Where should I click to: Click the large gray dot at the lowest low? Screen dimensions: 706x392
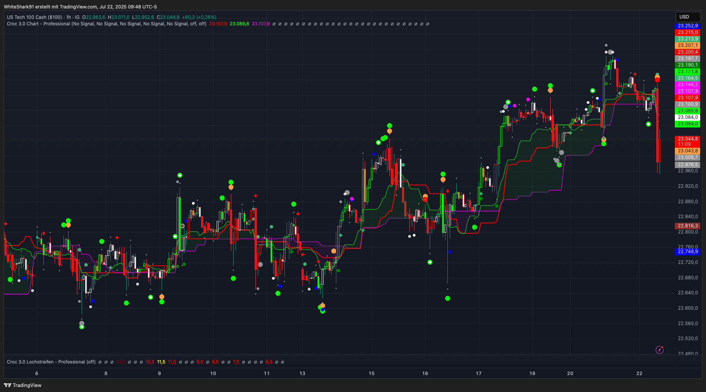pos(82,323)
